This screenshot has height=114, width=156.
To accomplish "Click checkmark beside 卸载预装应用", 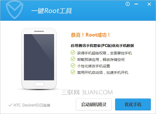I will 73,59.
